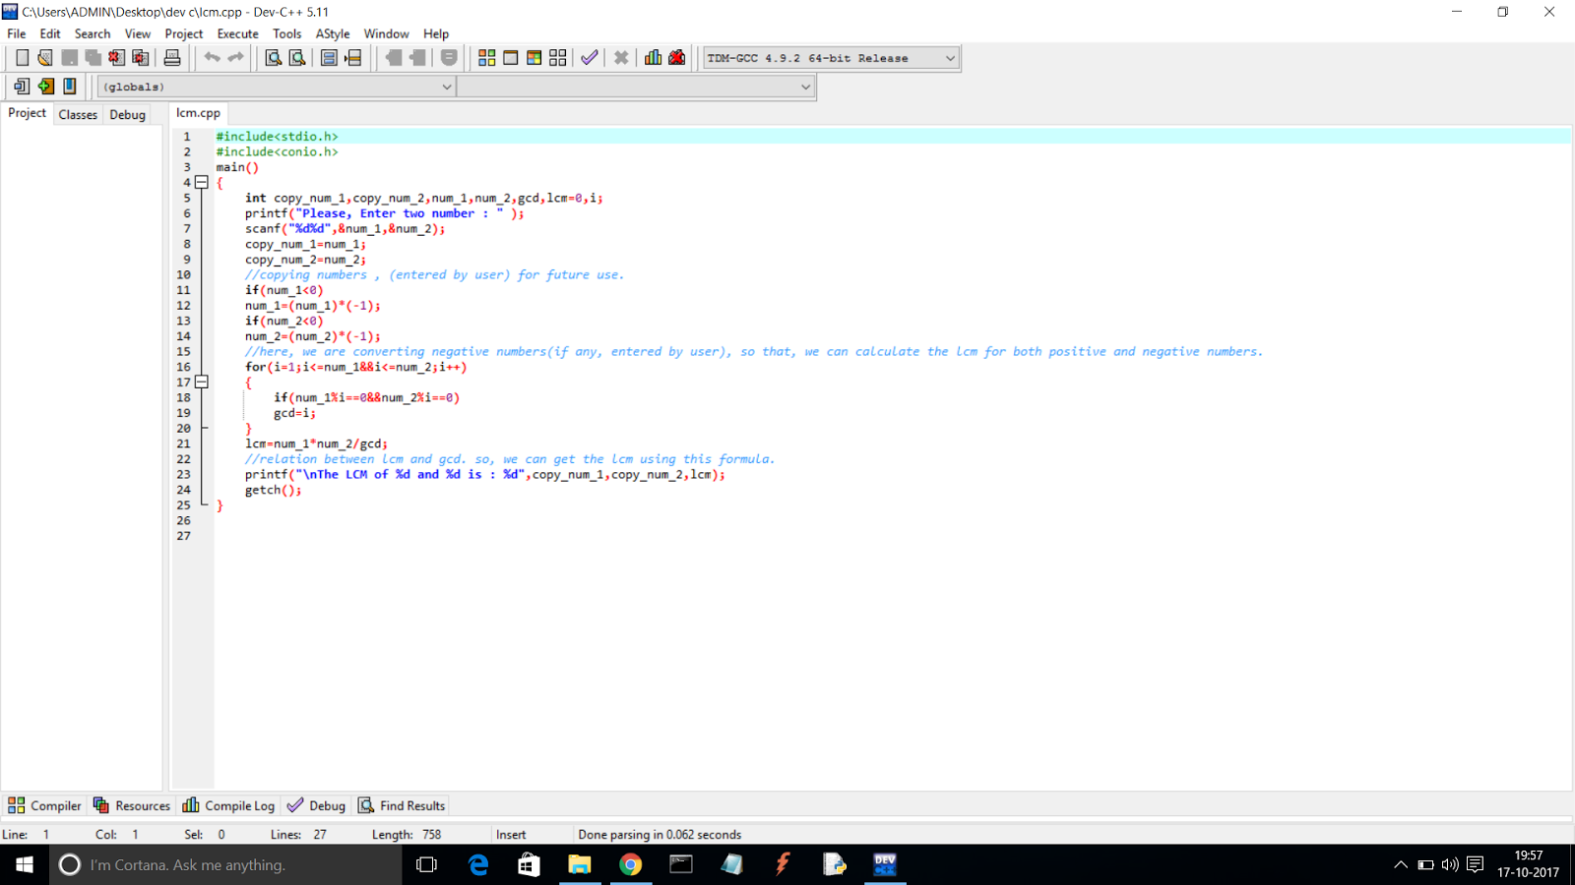Open the (globals) scope dropdown
The width and height of the screenshot is (1575, 885).
(x=276, y=87)
